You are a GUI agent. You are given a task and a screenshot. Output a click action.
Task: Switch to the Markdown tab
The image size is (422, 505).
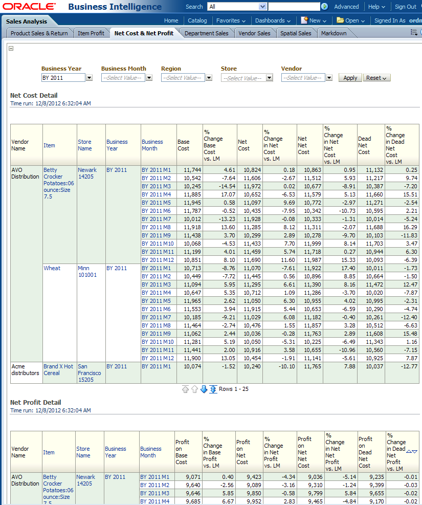click(334, 33)
